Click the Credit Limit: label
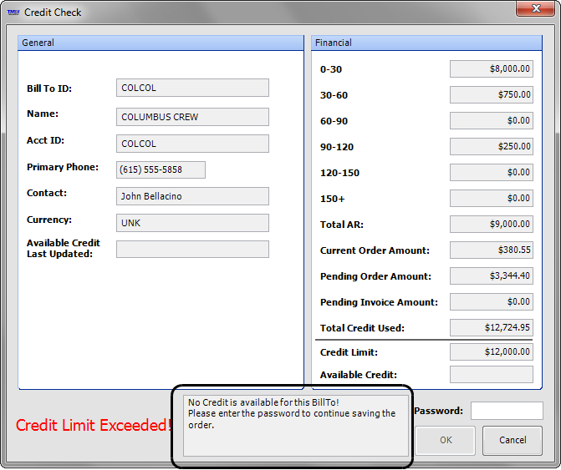Viewport: 561px width, 470px height. coord(349,352)
